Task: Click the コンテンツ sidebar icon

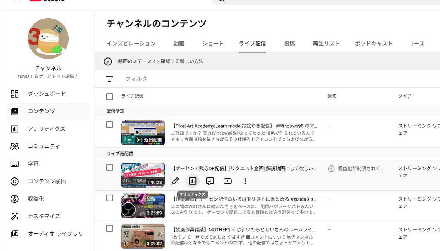Action: pyautogui.click(x=15, y=112)
